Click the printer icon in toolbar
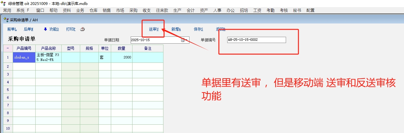404x133 pixels. (82, 29)
